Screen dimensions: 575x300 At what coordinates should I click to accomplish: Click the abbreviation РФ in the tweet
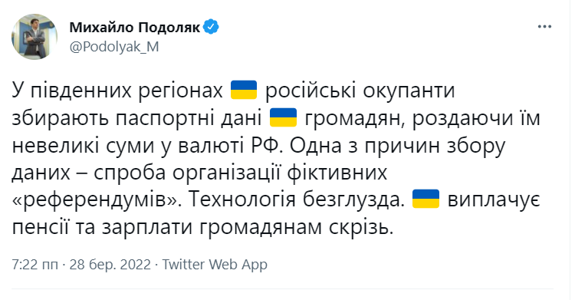[266, 146]
